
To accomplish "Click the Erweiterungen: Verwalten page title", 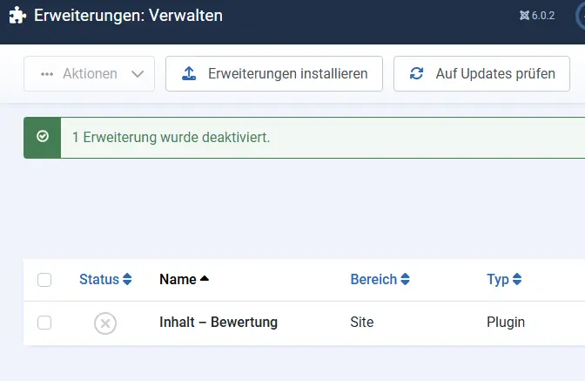I will pyautogui.click(x=128, y=16).
